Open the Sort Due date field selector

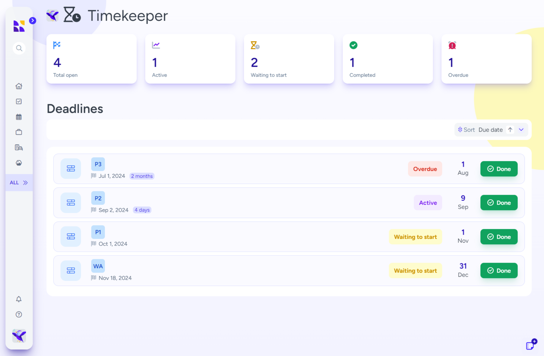(491, 130)
